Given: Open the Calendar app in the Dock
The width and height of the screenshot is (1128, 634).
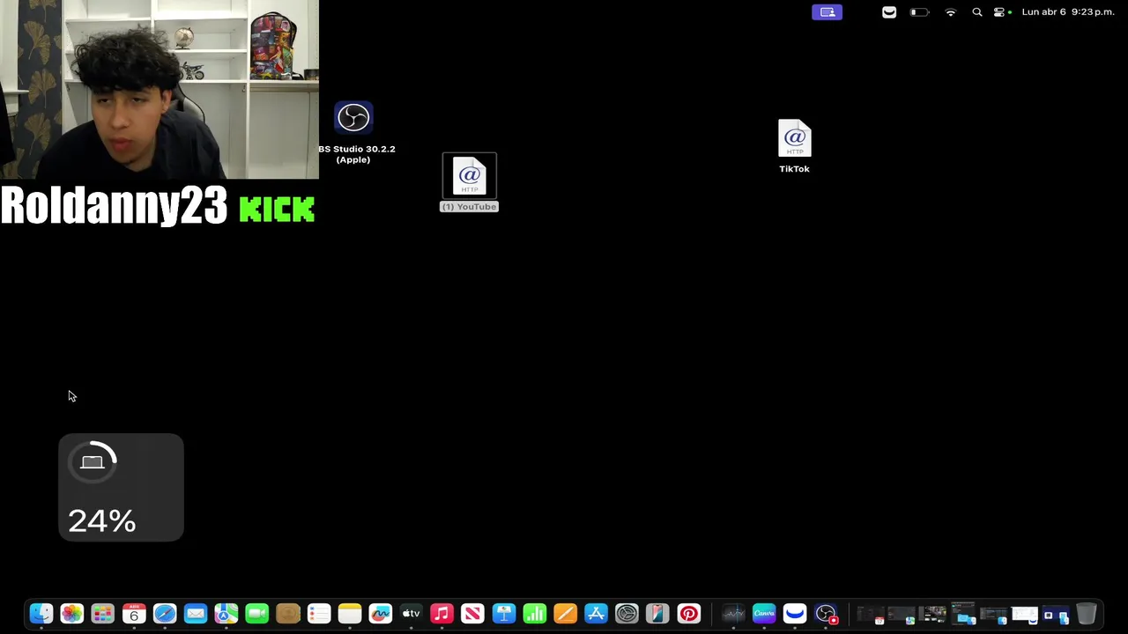Looking at the screenshot, I should 134,614.
